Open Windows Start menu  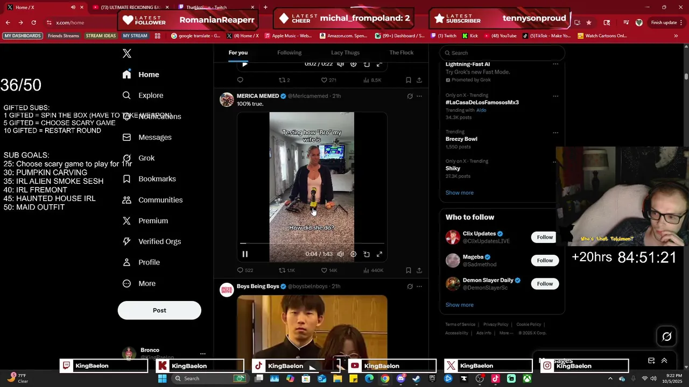pyautogui.click(x=162, y=378)
